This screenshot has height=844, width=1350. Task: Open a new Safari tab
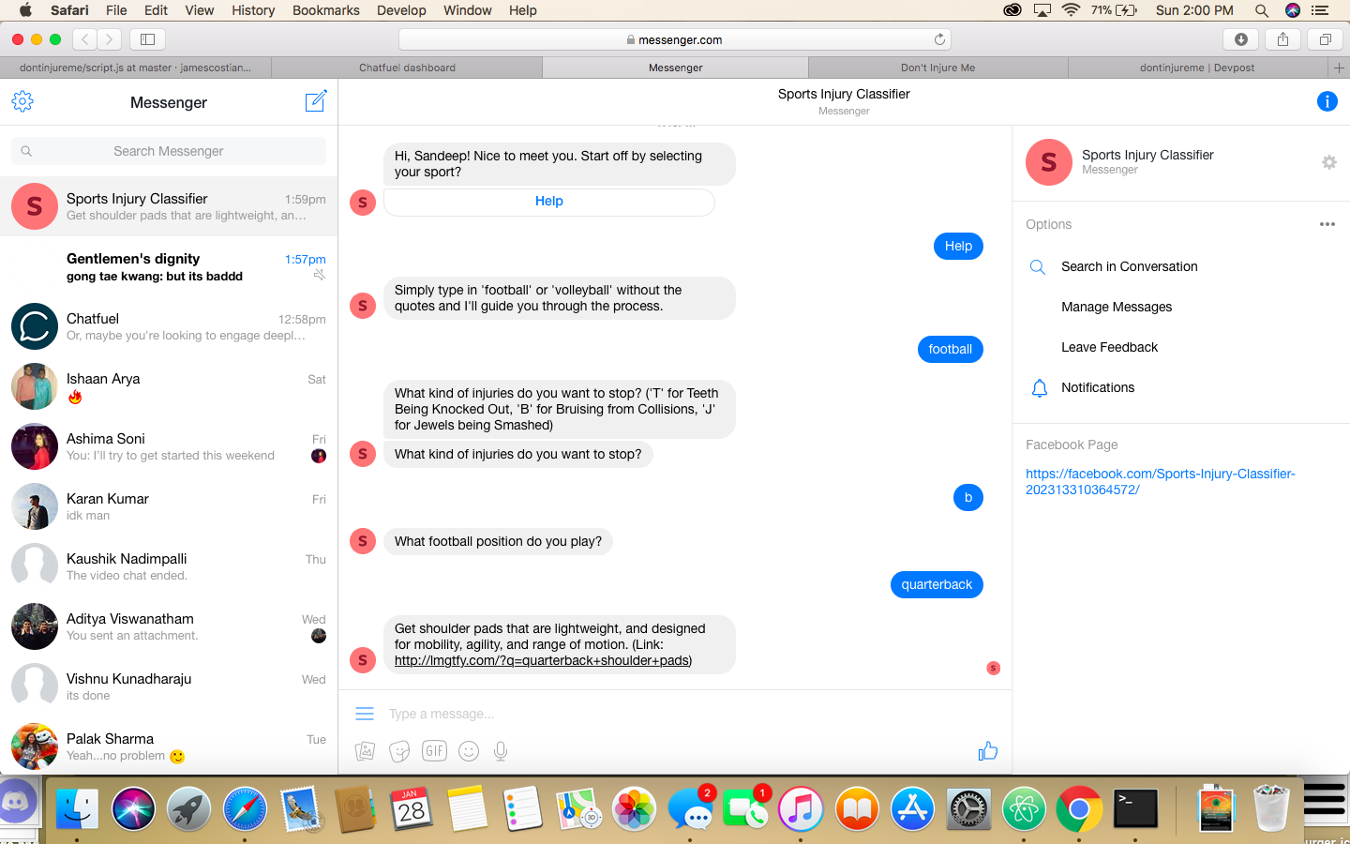[1339, 68]
